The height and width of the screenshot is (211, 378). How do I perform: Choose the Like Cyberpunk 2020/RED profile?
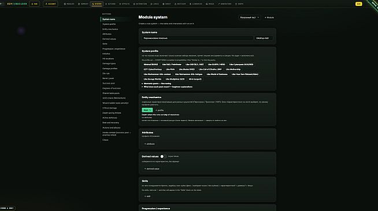241,65
